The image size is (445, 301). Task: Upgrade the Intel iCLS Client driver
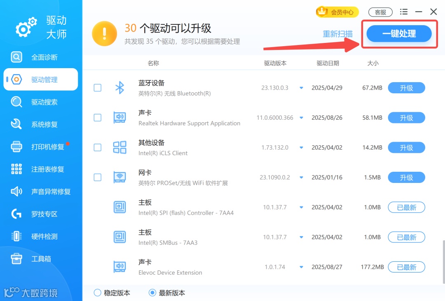[x=406, y=148]
